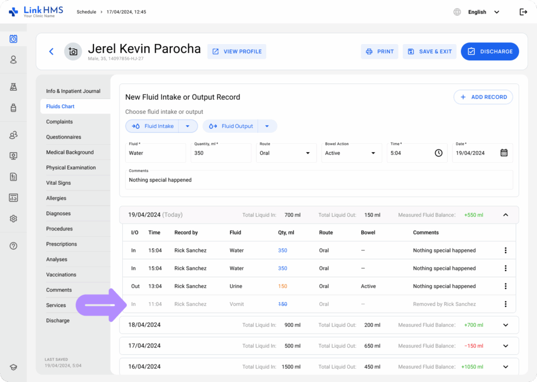Viewport: 537px width, 382px height.
Task: Open the Route dropdown showing Oral
Action: click(285, 153)
